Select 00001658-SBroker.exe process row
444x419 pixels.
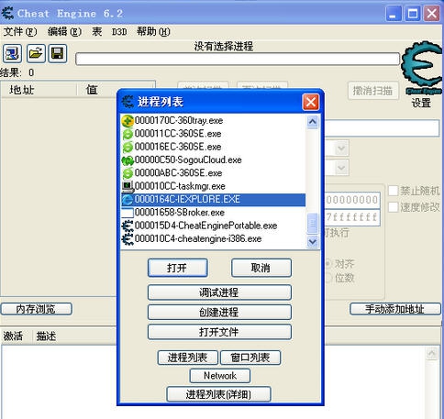click(213, 213)
